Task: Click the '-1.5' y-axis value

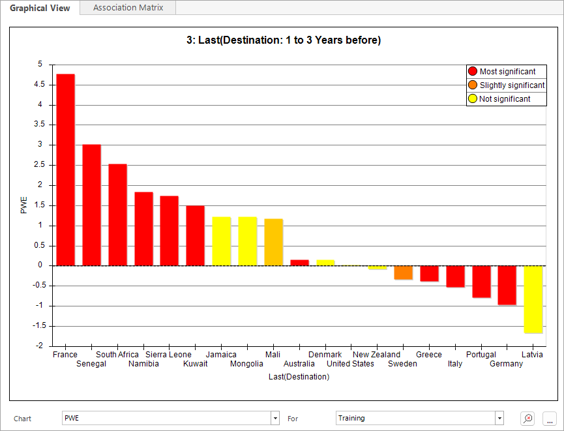Action: click(x=39, y=325)
